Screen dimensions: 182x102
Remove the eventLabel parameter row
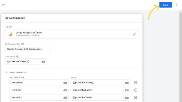pyautogui.click(x=136, y=90)
